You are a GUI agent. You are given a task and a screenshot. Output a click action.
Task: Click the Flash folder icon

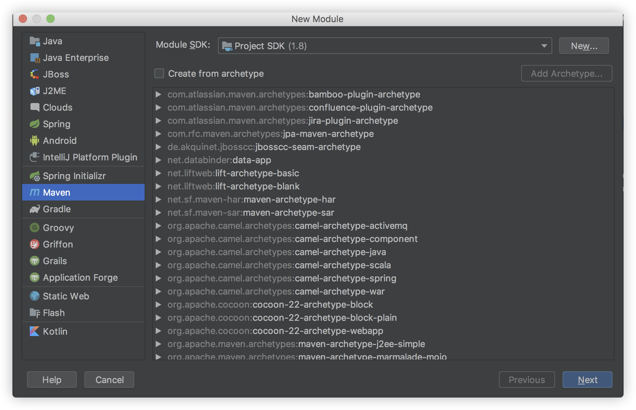click(x=35, y=313)
